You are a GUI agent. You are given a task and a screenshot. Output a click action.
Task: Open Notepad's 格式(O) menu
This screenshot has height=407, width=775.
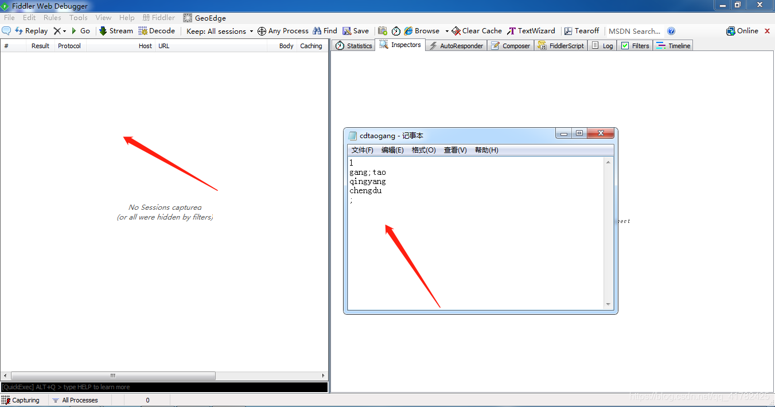[x=423, y=150]
